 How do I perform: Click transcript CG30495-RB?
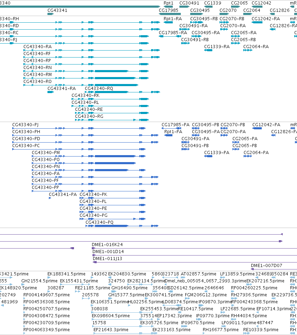[204, 19]
